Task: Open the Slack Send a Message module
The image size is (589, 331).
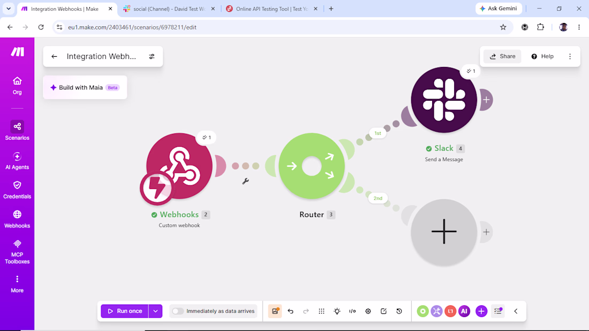Action: point(444,100)
